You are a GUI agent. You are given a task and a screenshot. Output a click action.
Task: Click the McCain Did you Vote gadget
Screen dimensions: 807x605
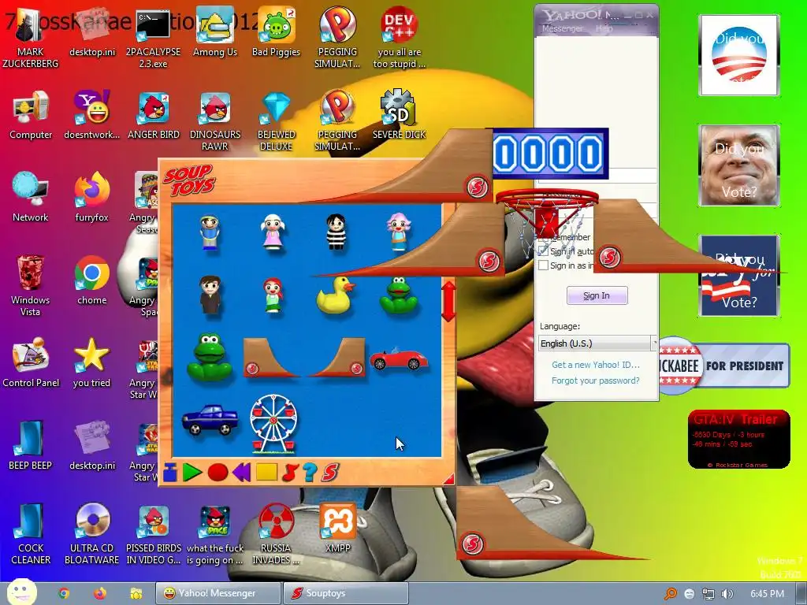[739, 165]
